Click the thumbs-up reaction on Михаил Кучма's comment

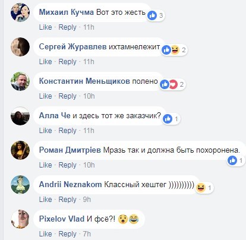coord(152,15)
